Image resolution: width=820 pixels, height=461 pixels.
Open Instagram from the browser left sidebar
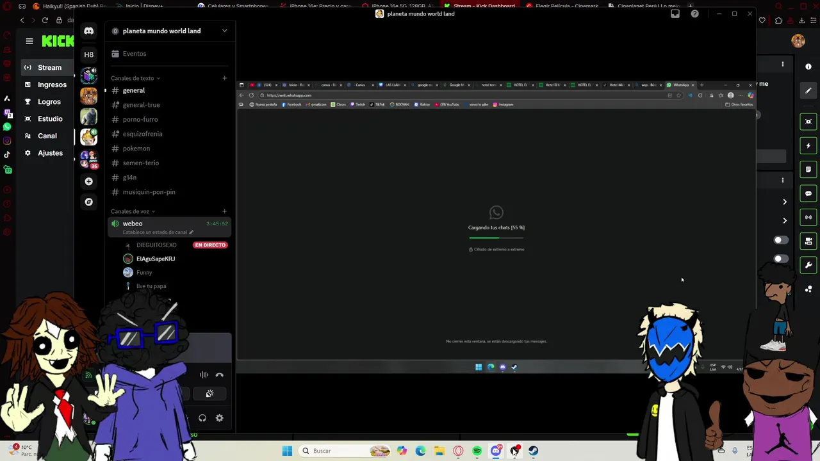pos(7,141)
